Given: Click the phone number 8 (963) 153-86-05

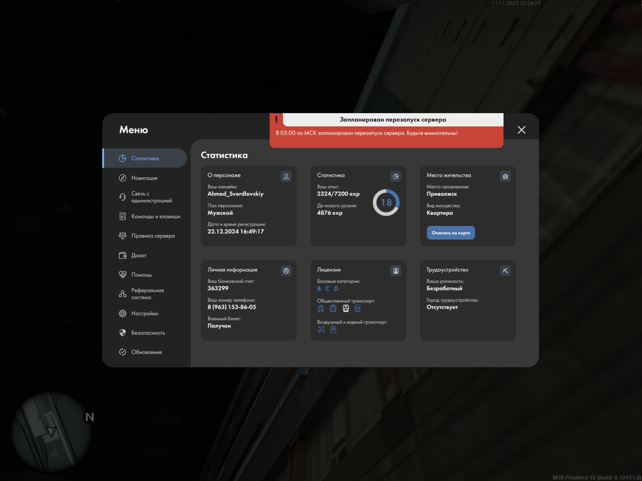Looking at the screenshot, I should tap(232, 307).
